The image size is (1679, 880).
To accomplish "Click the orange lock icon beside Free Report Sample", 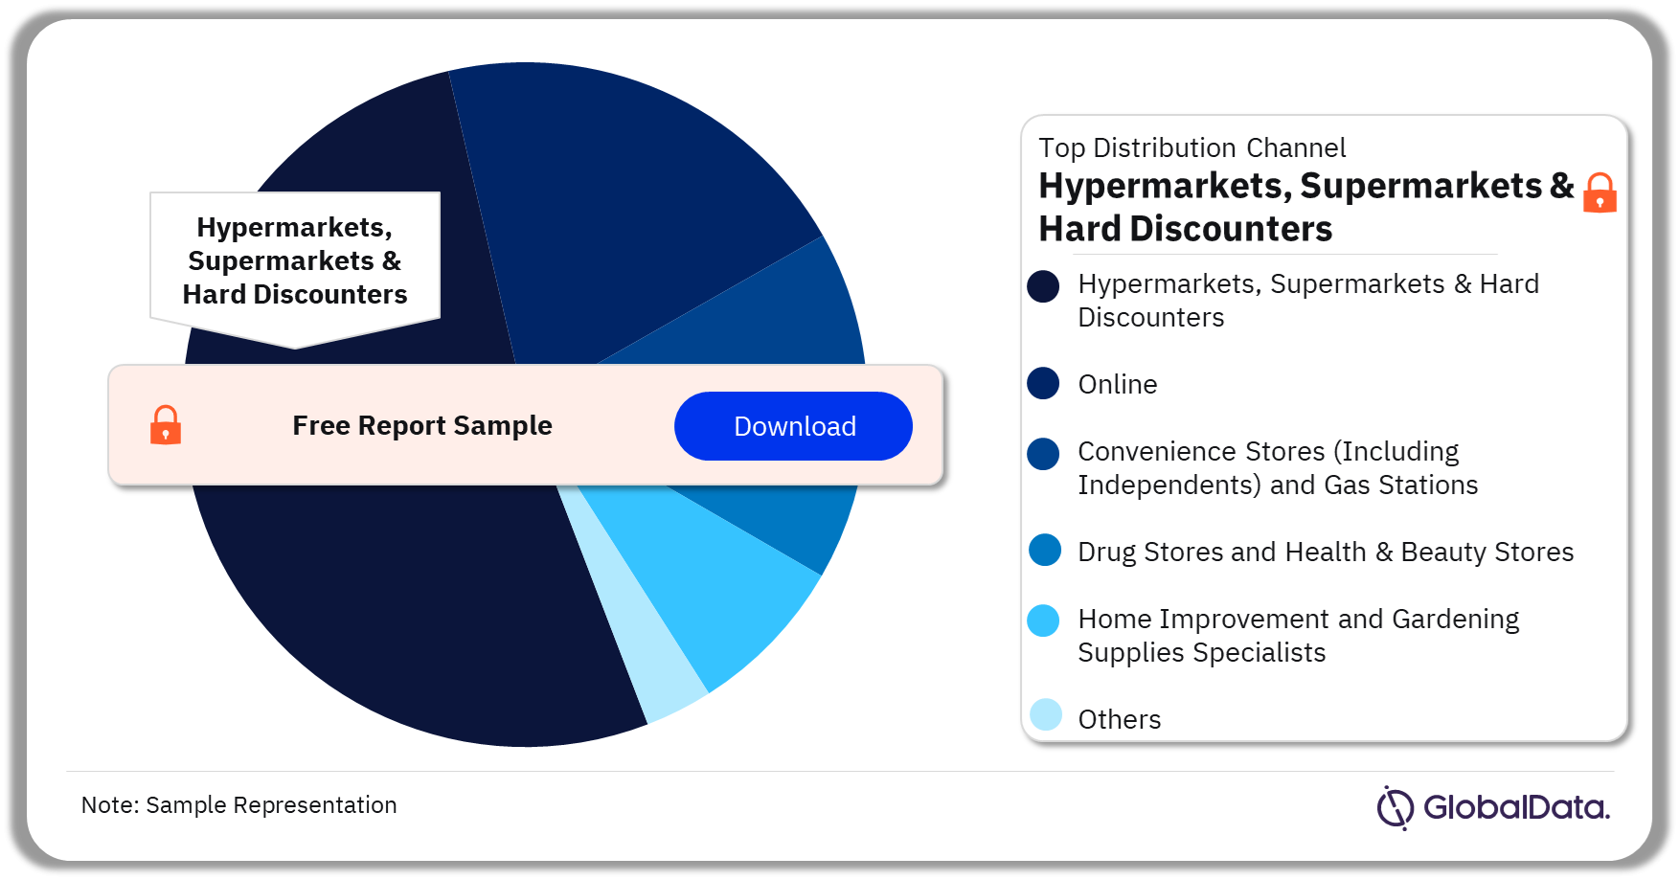I will tap(166, 425).
